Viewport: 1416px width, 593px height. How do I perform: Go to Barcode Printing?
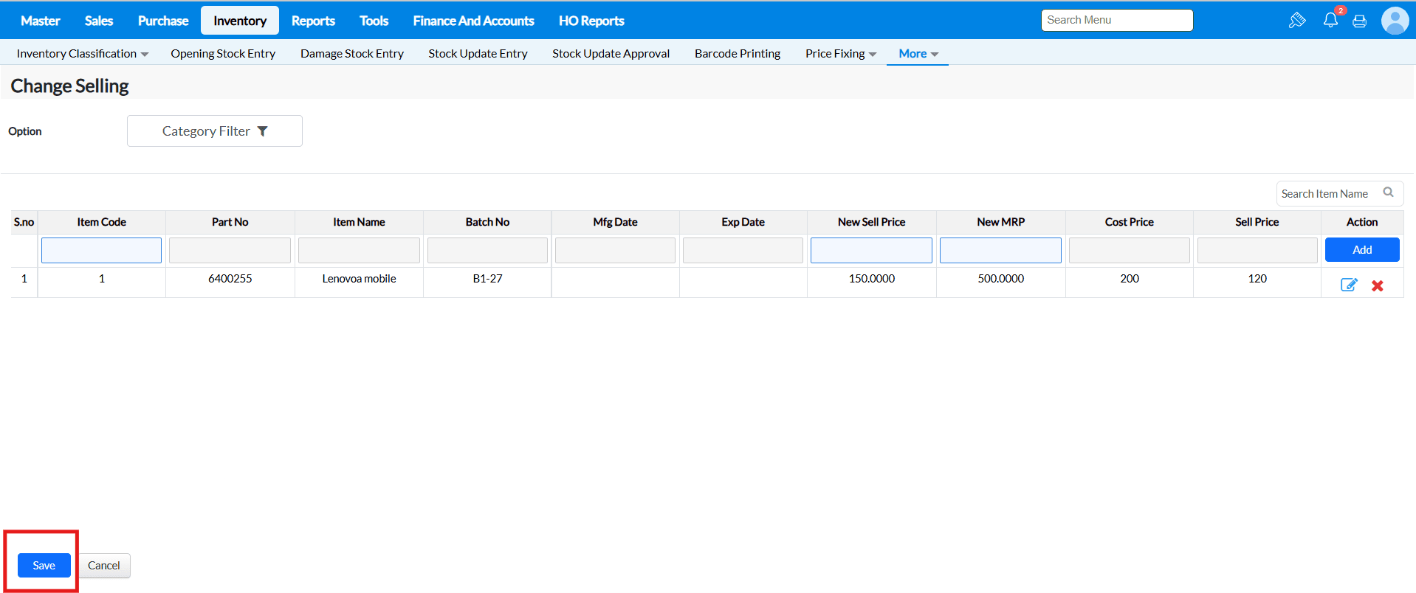tap(738, 54)
